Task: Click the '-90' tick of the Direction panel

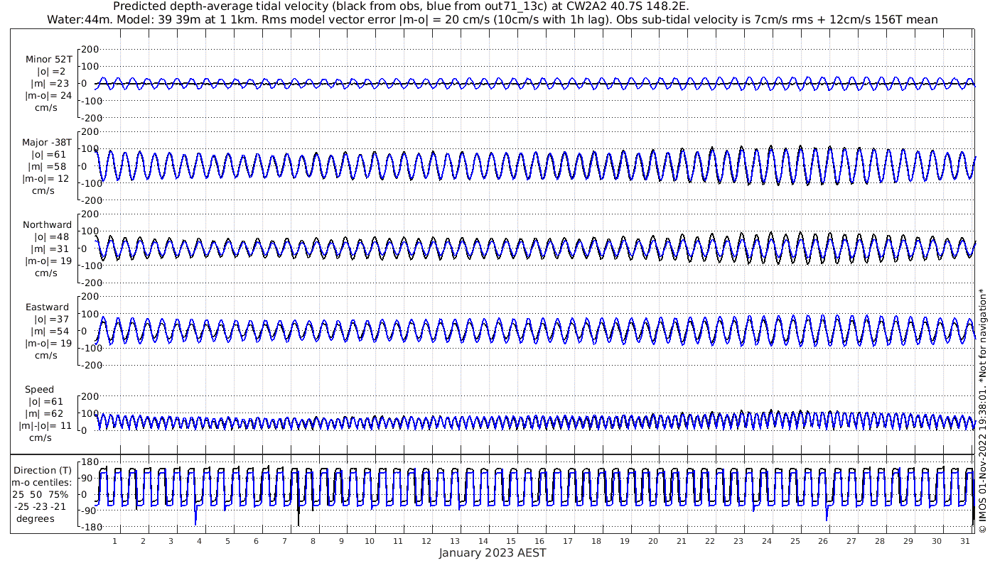Action: click(89, 510)
